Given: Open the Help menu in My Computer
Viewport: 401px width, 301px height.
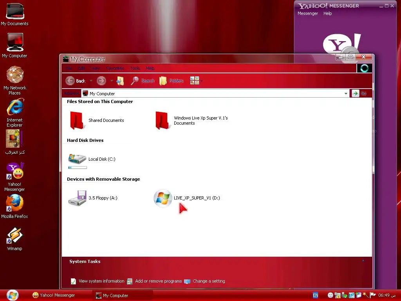Looking at the screenshot, I should tap(150, 68).
